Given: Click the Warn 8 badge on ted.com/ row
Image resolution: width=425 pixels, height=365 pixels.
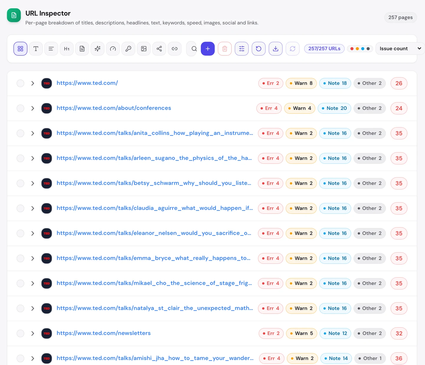Looking at the screenshot, I should [x=301, y=83].
